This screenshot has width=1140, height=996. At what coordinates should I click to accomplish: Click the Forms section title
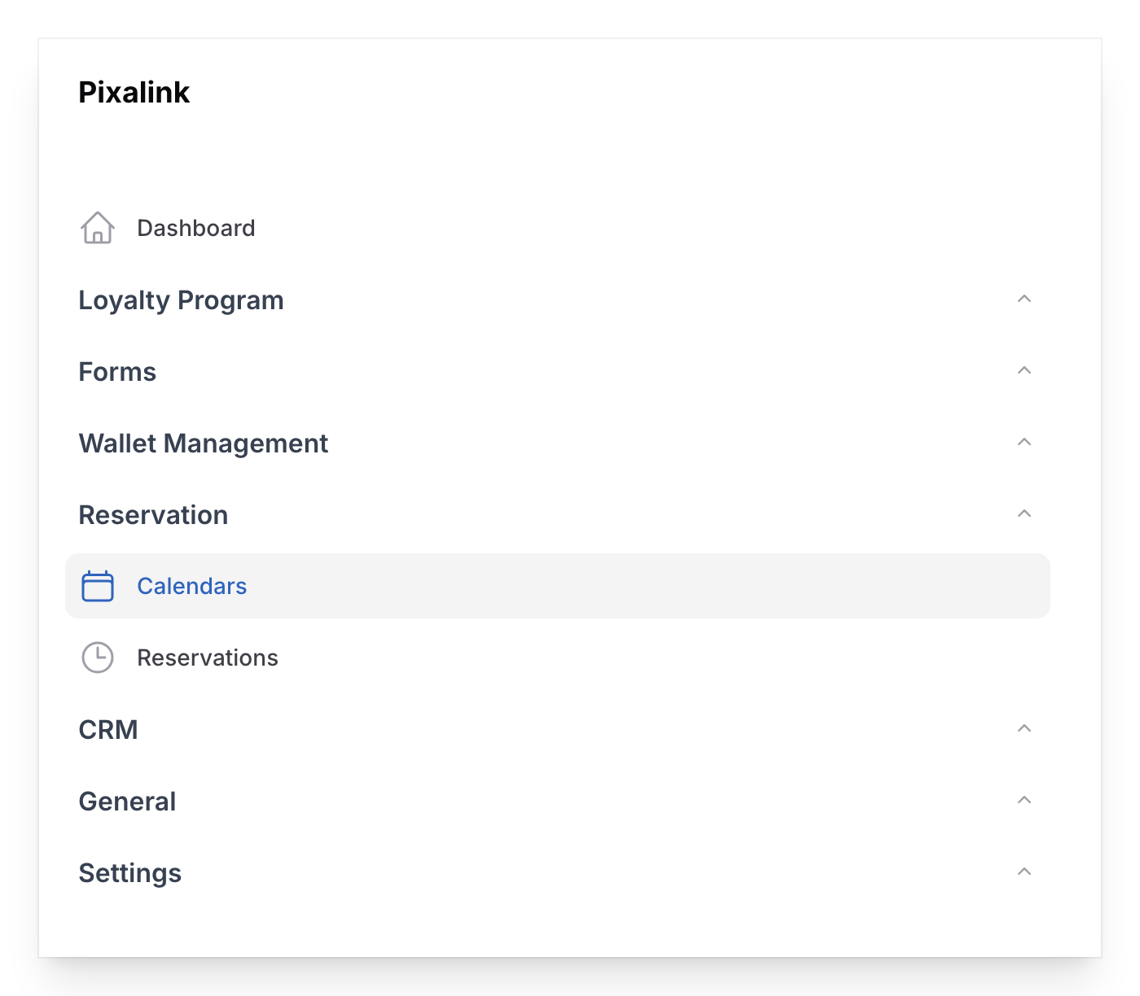(117, 371)
